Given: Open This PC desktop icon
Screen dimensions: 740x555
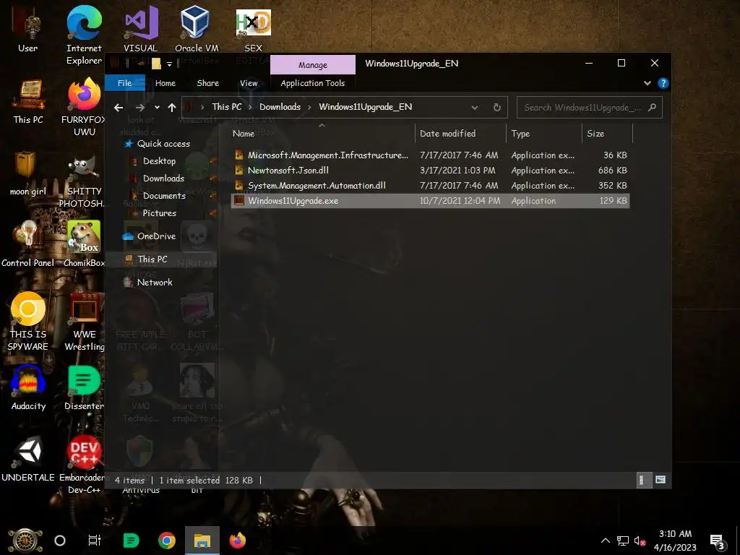Looking at the screenshot, I should click(x=28, y=101).
